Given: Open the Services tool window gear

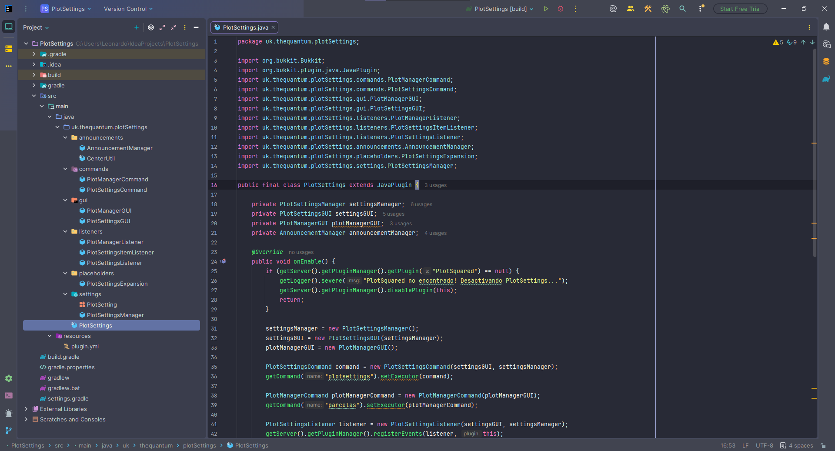Looking at the screenshot, I should click(x=9, y=378).
